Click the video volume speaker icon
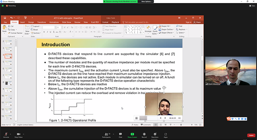 point(180,118)
